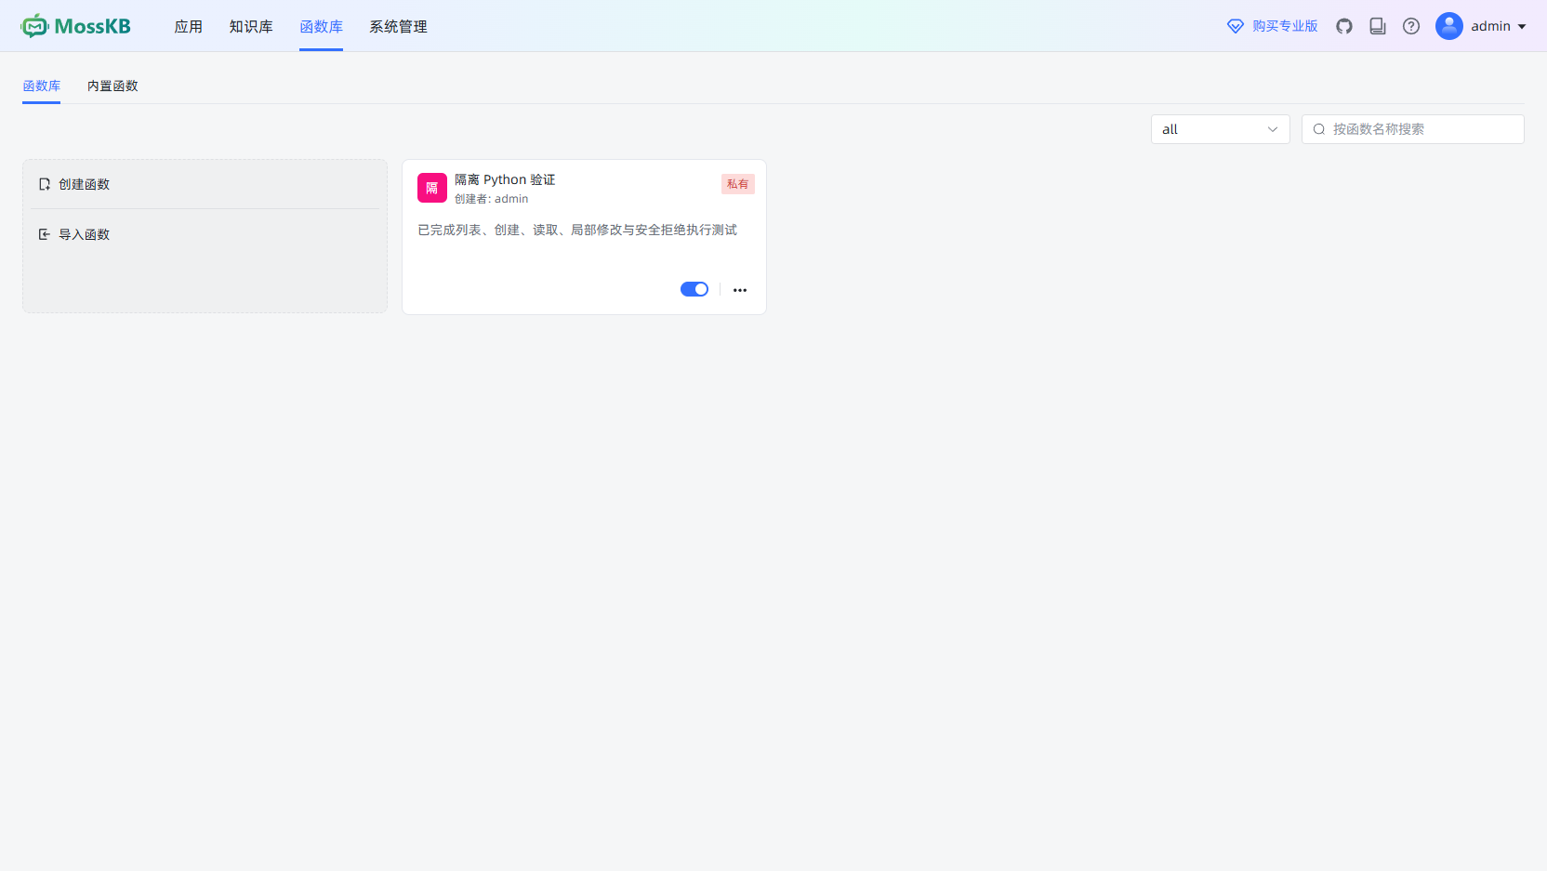Click the 创建函数 document icon
1547x871 pixels.
pyautogui.click(x=45, y=184)
